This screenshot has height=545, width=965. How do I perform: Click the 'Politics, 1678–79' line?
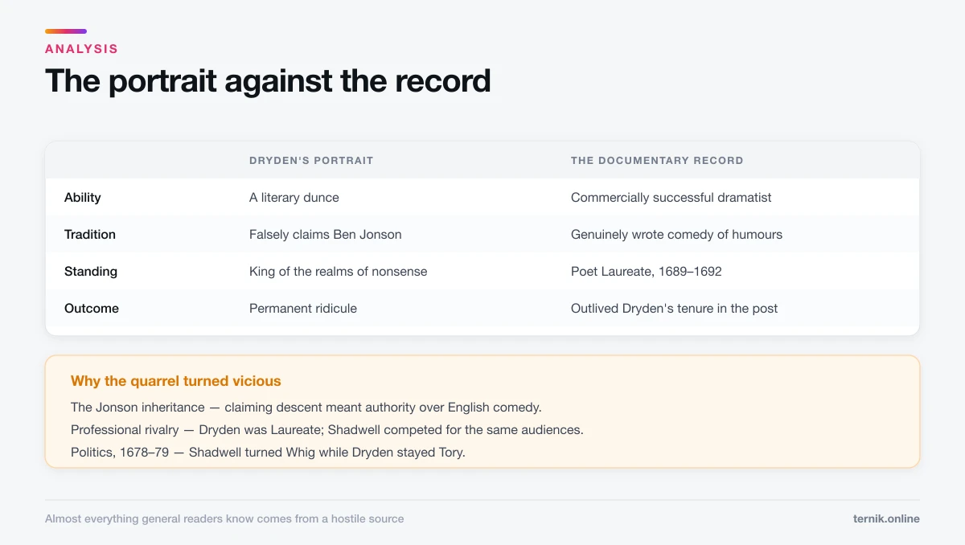coord(268,453)
